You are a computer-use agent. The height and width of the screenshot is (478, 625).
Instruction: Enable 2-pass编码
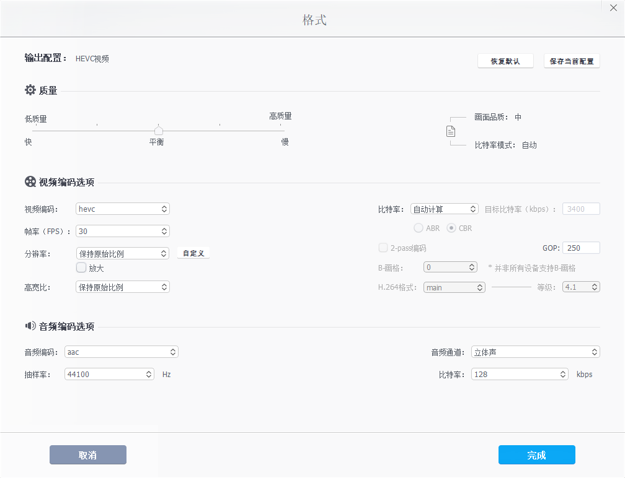pyautogui.click(x=383, y=247)
